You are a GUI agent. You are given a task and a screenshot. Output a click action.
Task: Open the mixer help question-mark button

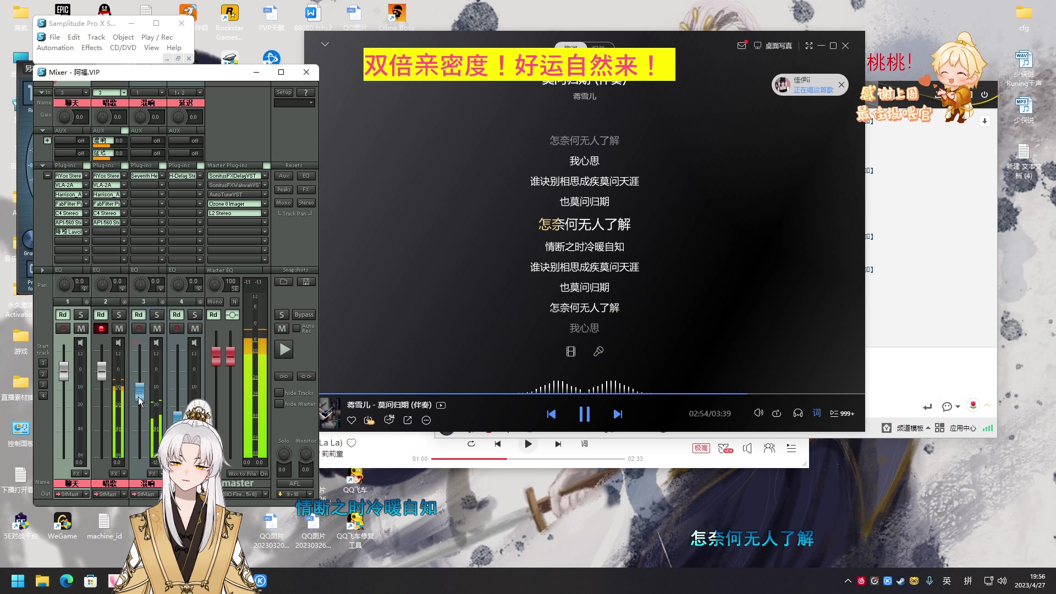(306, 92)
